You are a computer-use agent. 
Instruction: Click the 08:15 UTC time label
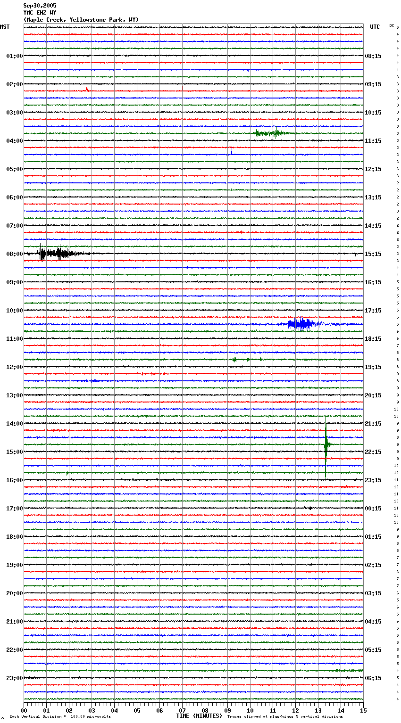pyautogui.click(x=373, y=56)
